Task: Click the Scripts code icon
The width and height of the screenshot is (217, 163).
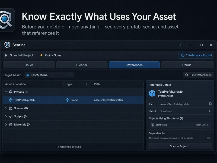Action: [11, 116]
